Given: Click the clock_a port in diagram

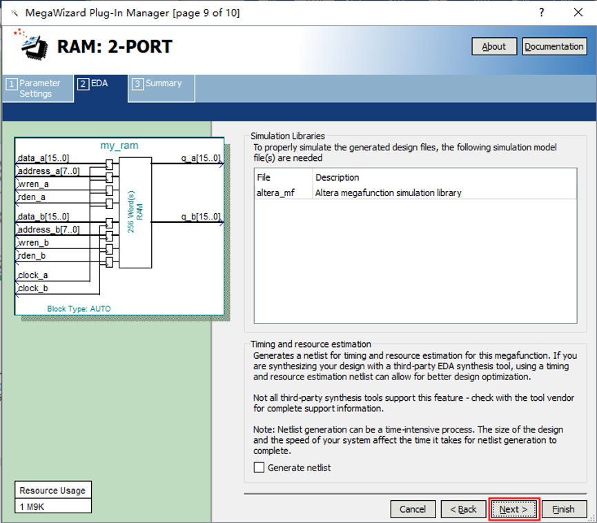Looking at the screenshot, I should (32, 275).
